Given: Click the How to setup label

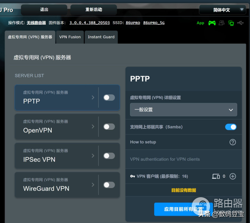Looking at the screenshot, I should click(143, 142).
